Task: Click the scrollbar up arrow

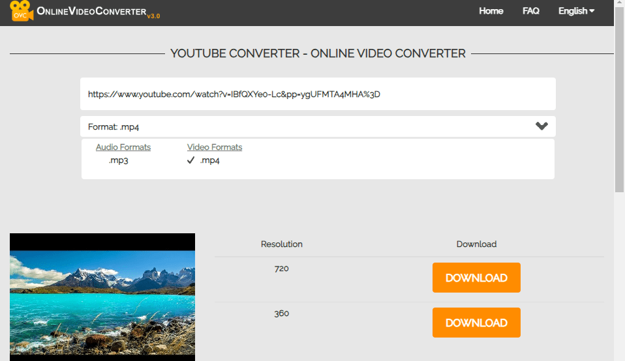Action: click(619, 4)
